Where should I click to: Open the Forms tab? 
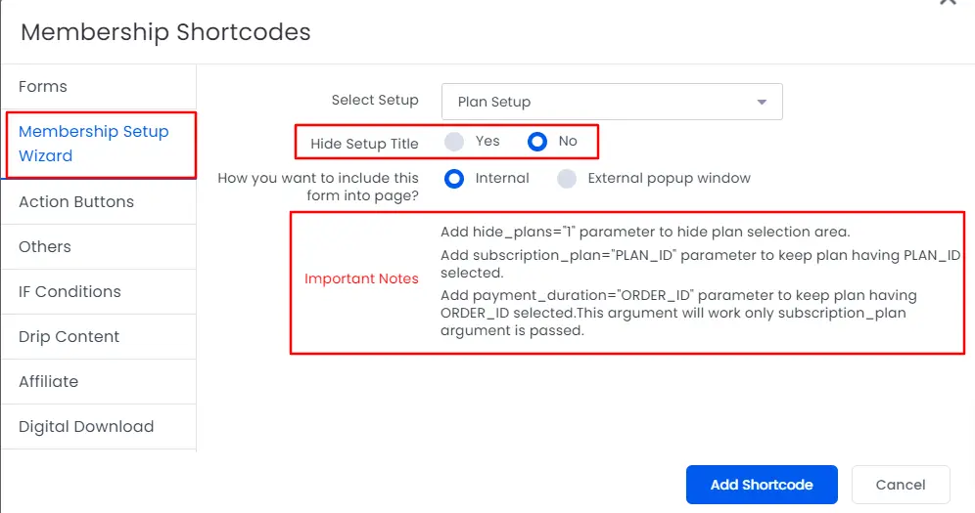pos(43,87)
